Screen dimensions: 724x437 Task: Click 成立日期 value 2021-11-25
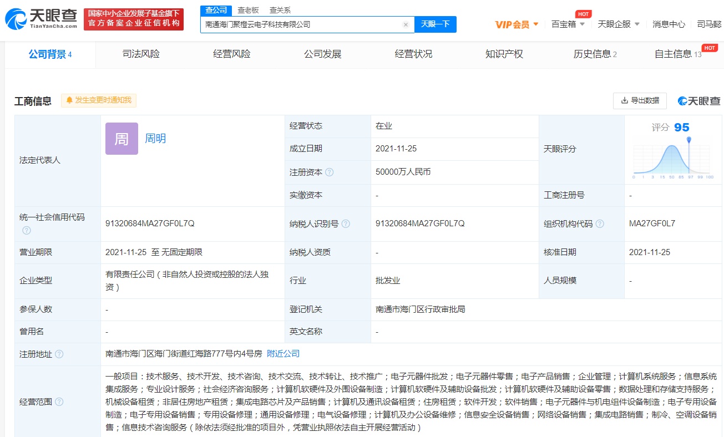click(x=396, y=149)
